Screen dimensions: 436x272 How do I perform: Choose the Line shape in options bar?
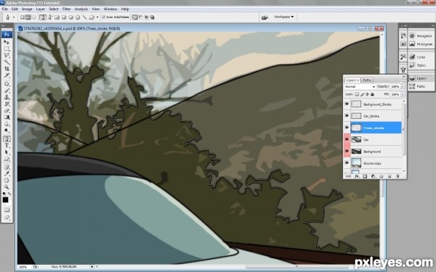click(84, 17)
